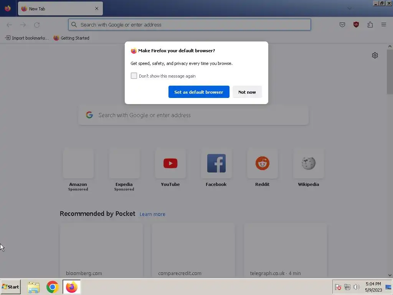
Task: Click the magnifier icon in the address bar
Action: 74,25
